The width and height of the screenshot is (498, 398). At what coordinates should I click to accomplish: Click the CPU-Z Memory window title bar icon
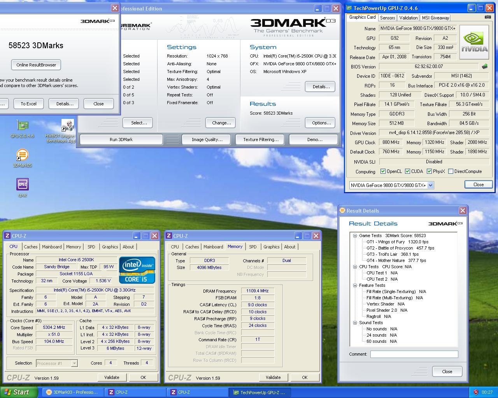pyautogui.click(x=169, y=236)
